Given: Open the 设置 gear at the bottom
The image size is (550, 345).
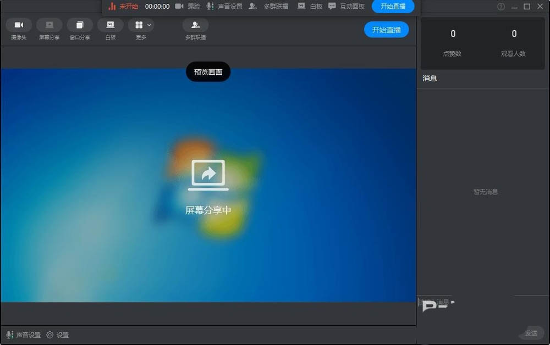Looking at the screenshot, I should click(58, 335).
